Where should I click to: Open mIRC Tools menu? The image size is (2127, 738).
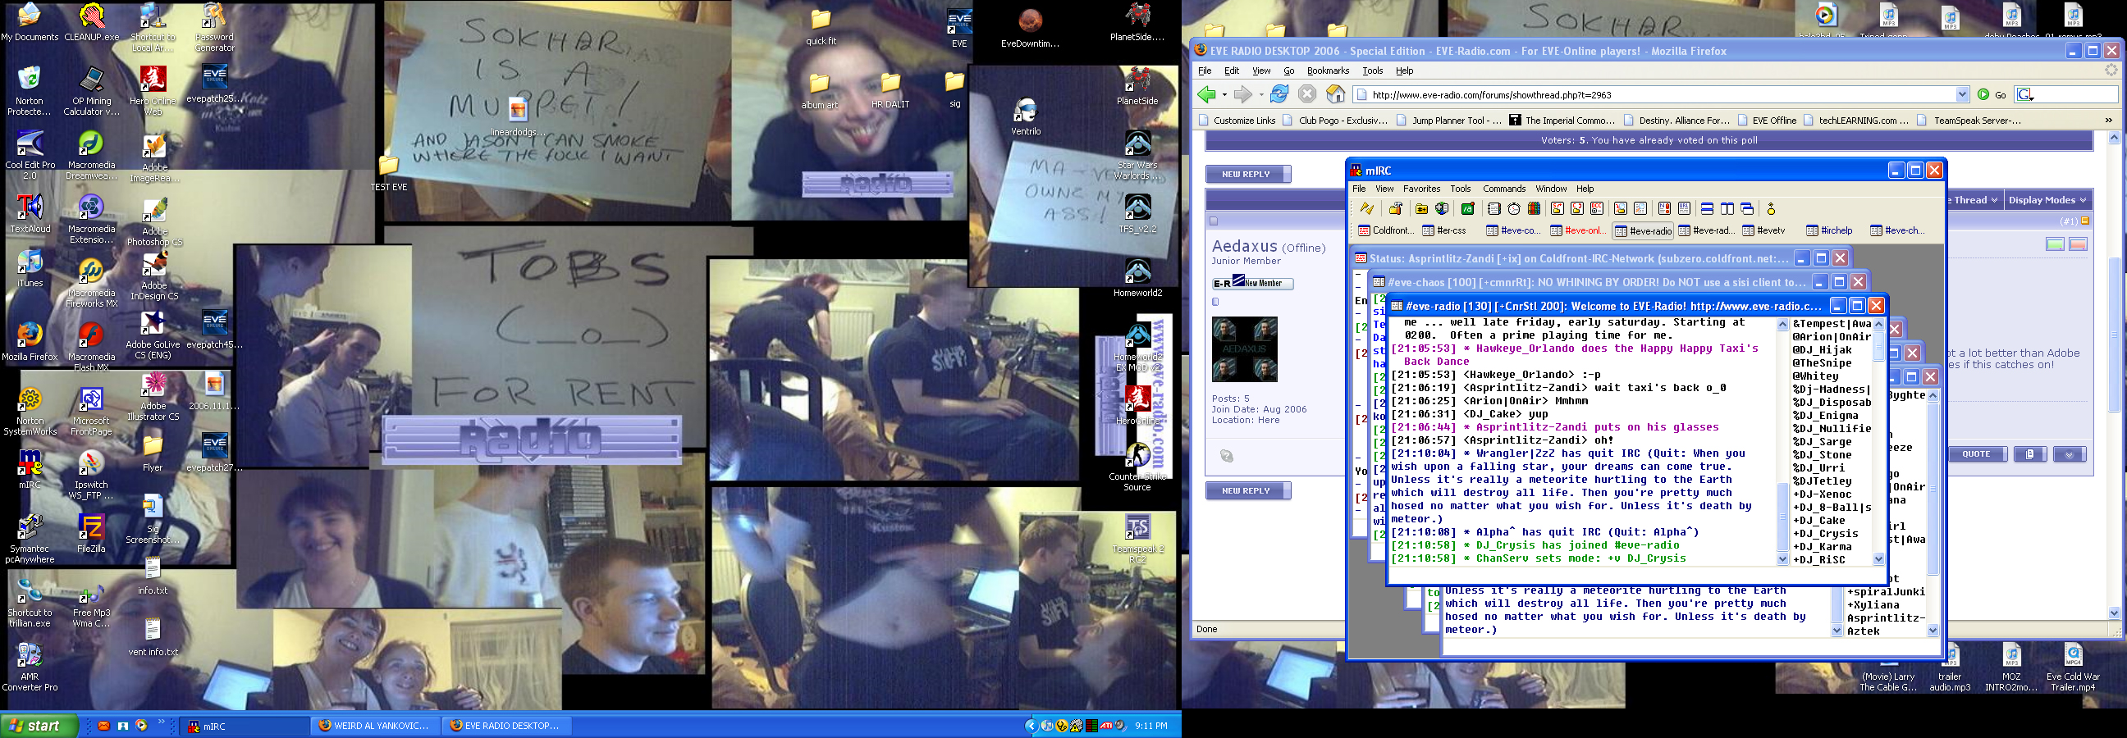tap(1461, 189)
